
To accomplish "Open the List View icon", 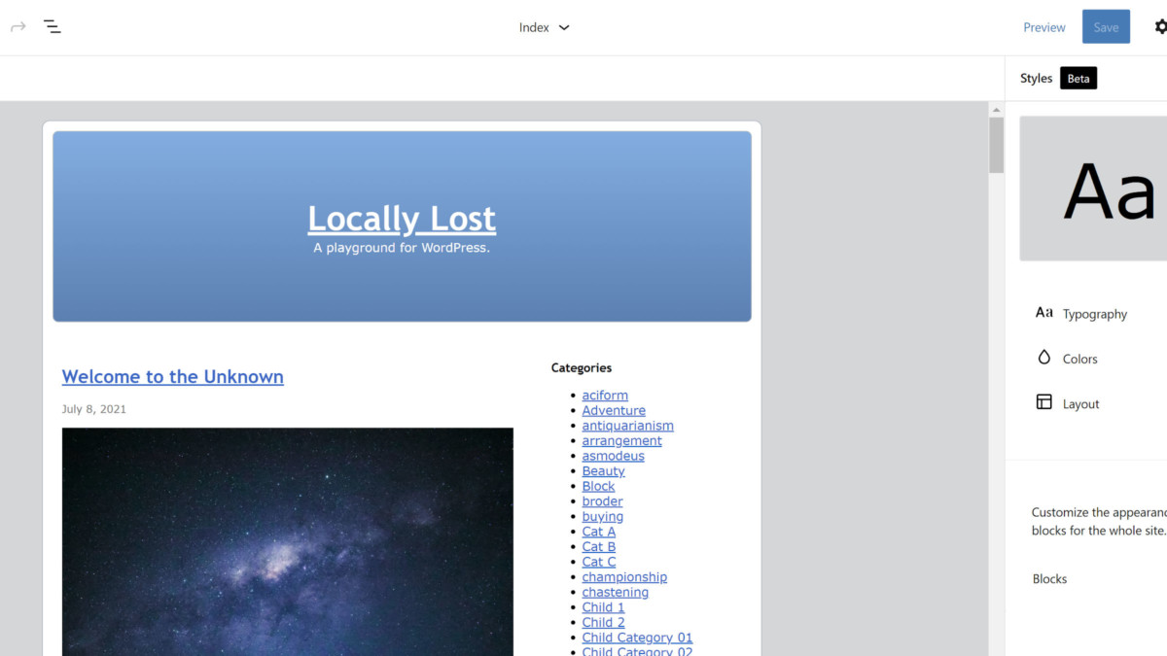I will (53, 27).
